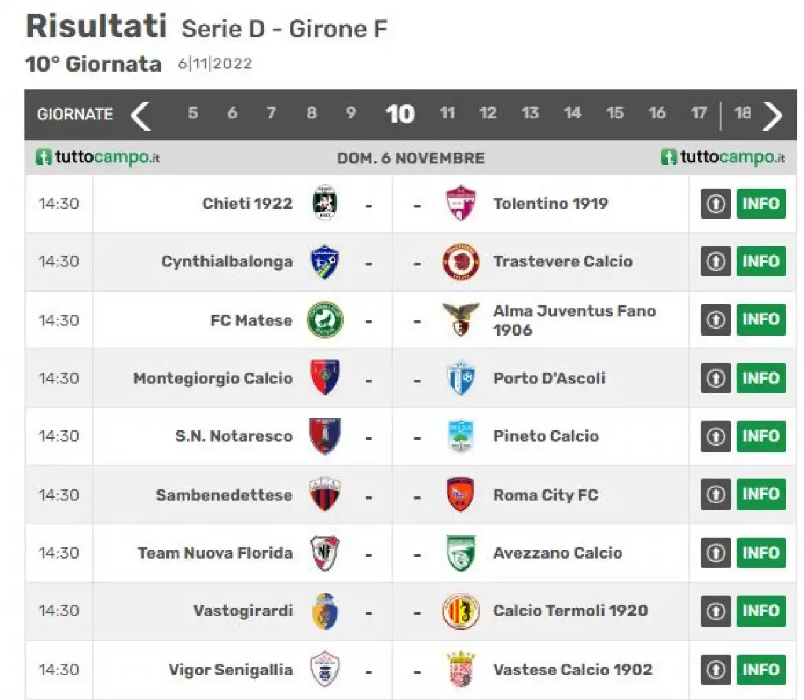Go to previous giornate with the left chevron
This screenshot has width=804, height=700.
(141, 116)
